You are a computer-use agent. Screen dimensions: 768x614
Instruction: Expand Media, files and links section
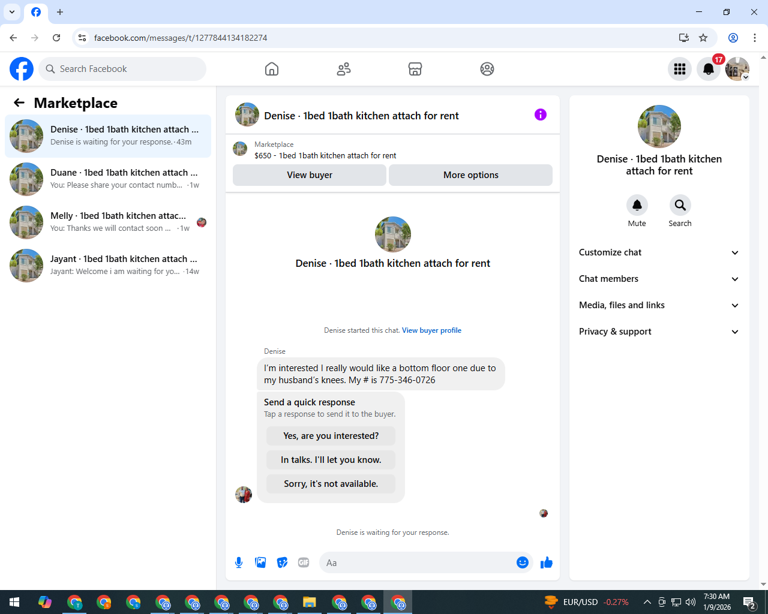(x=659, y=305)
